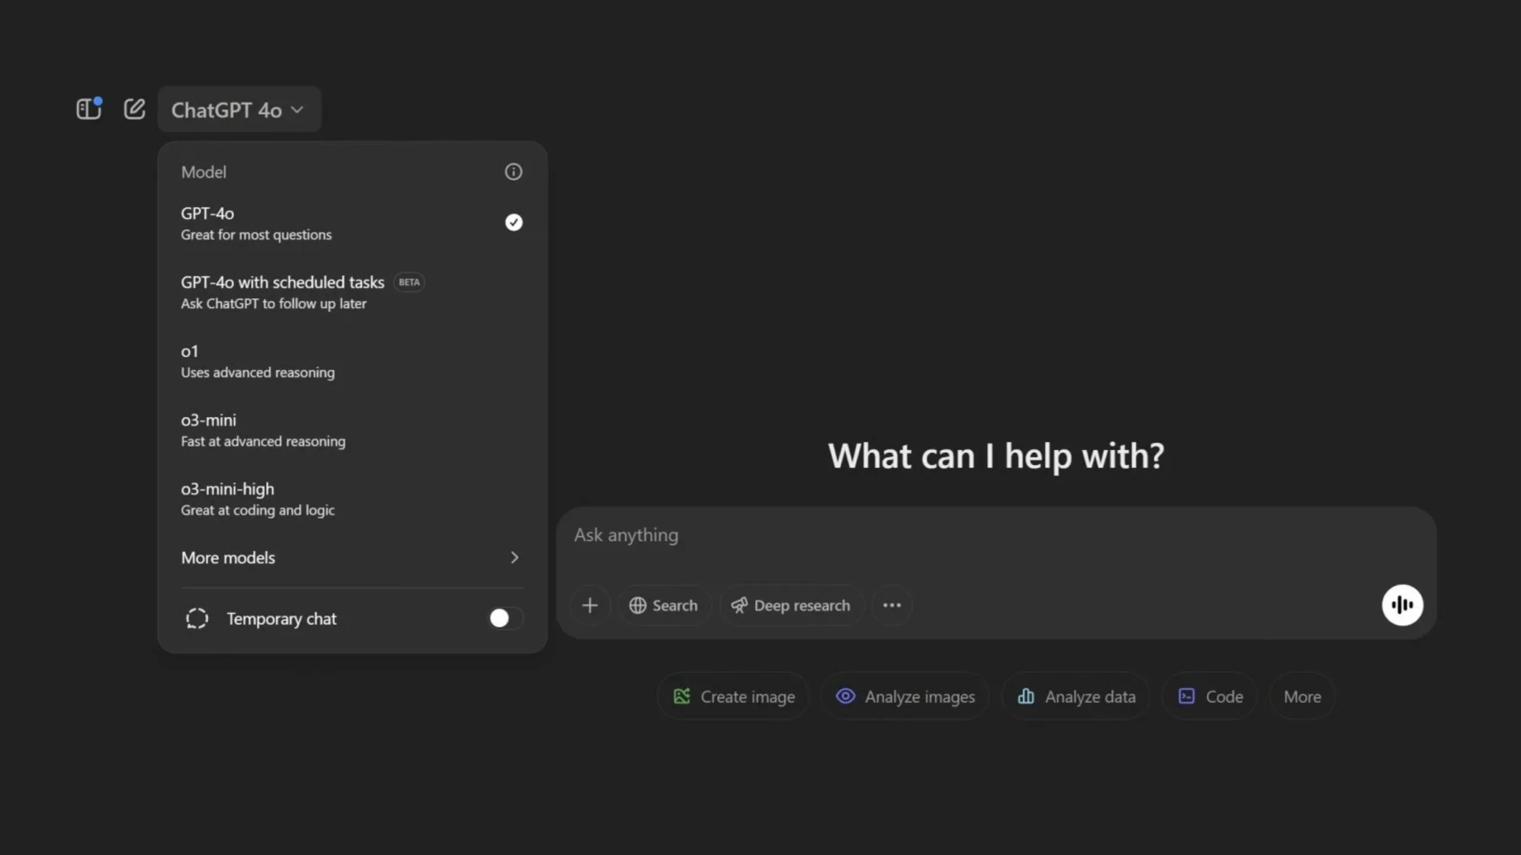
Task: Click the Analyze data chip
Action: (1076, 696)
